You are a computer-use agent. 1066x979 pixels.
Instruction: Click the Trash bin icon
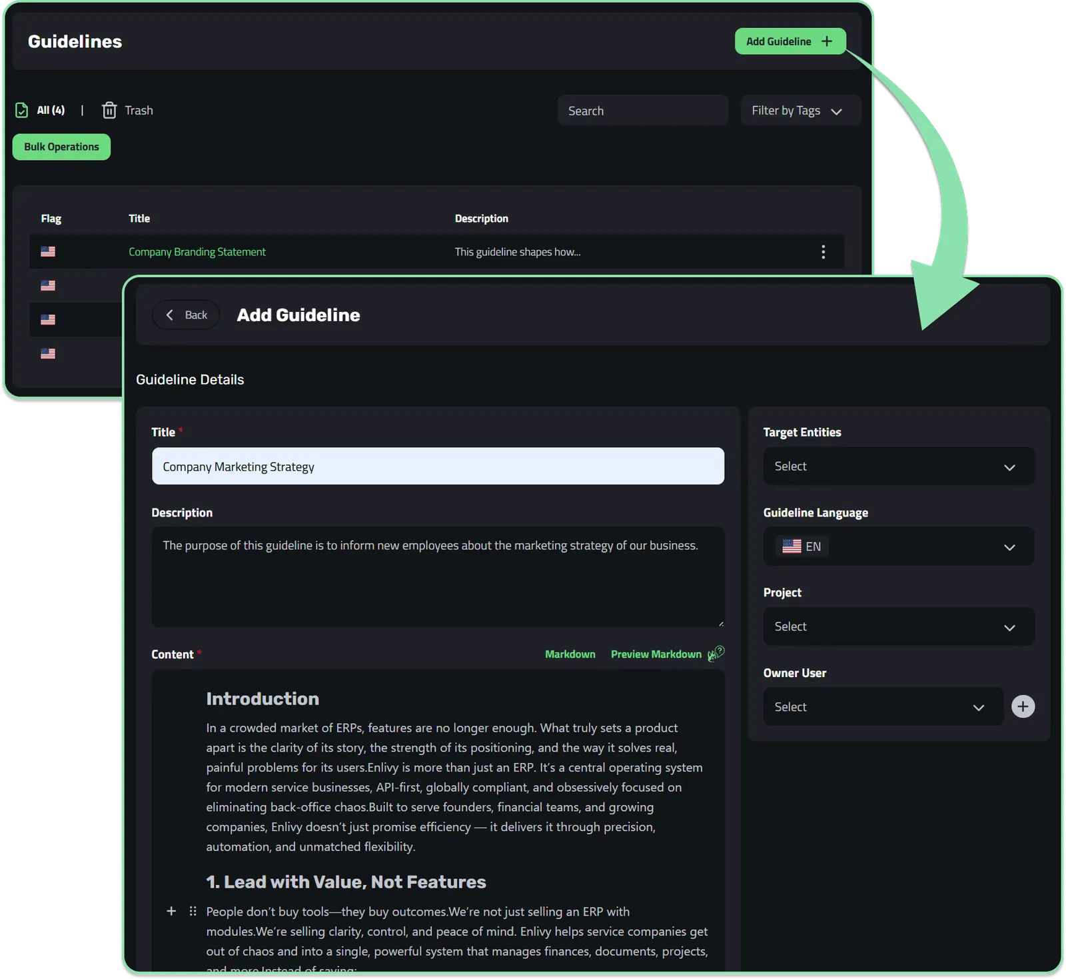point(109,110)
